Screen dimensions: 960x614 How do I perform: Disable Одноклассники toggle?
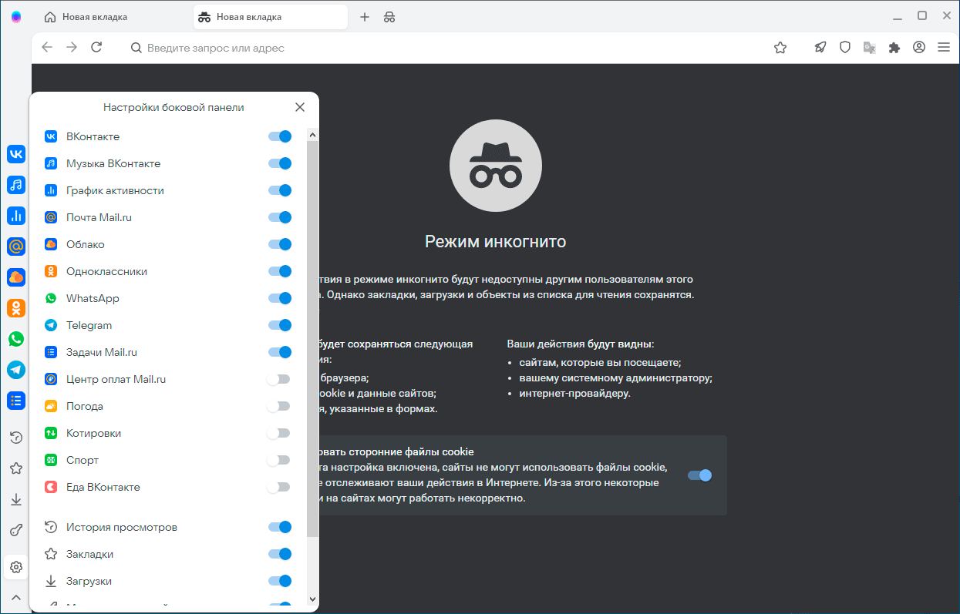[x=280, y=271]
